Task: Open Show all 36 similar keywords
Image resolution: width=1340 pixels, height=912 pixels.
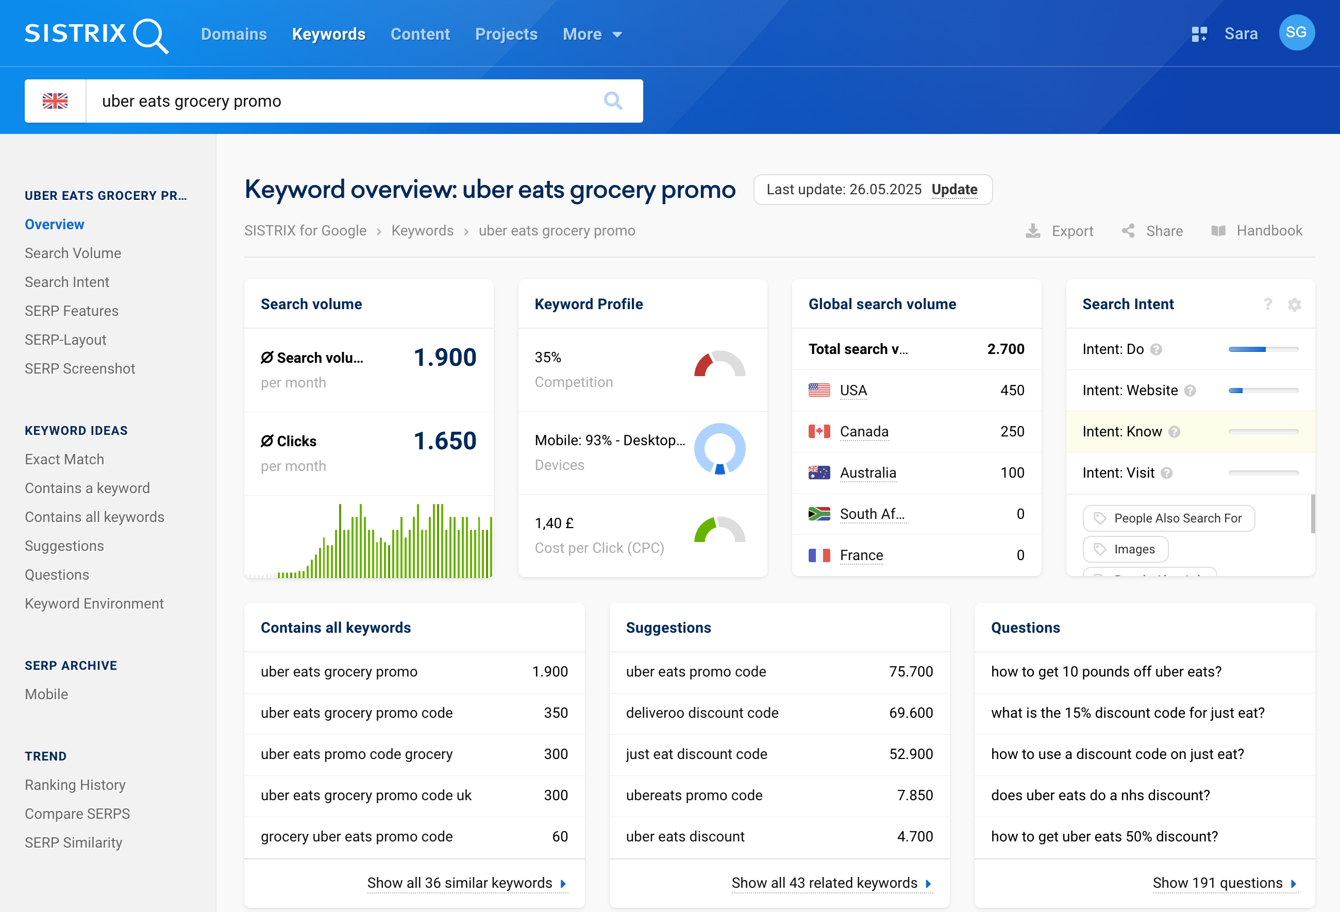Action: 467,884
